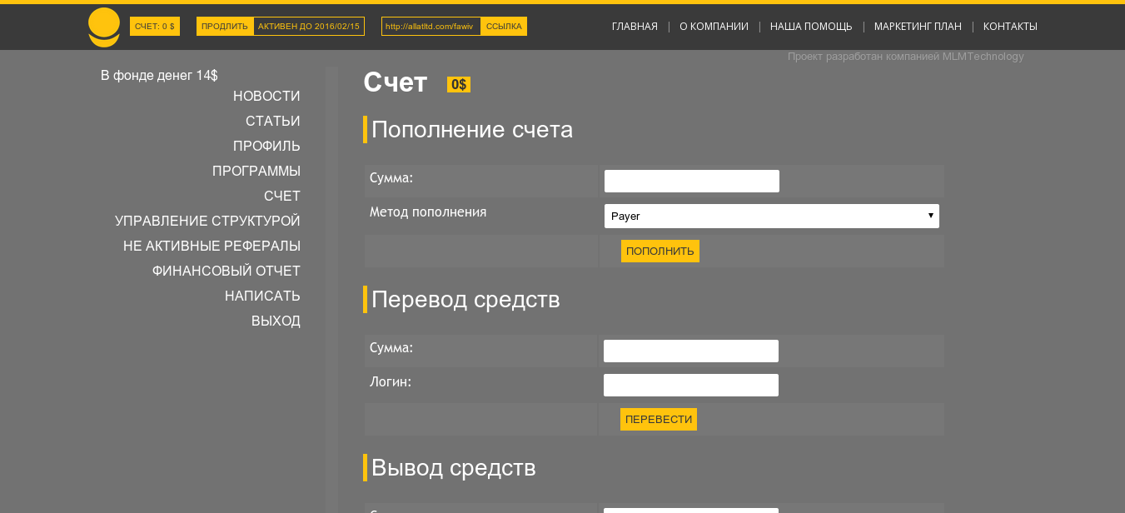Click the ССЫЛКА button

504,27
